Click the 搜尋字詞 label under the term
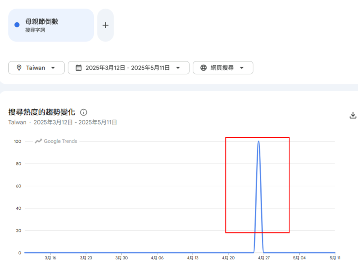This screenshot has height=275, width=358. 35,30
